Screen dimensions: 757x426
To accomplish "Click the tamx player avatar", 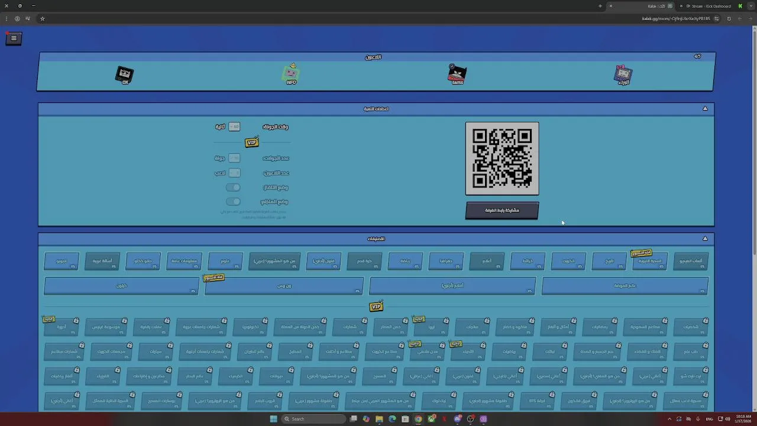I will tap(457, 75).
